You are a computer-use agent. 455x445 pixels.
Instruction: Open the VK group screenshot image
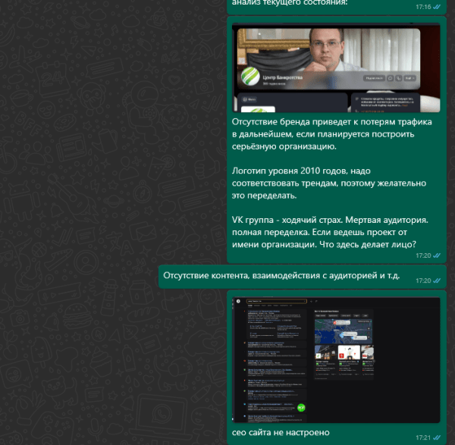tap(336, 68)
